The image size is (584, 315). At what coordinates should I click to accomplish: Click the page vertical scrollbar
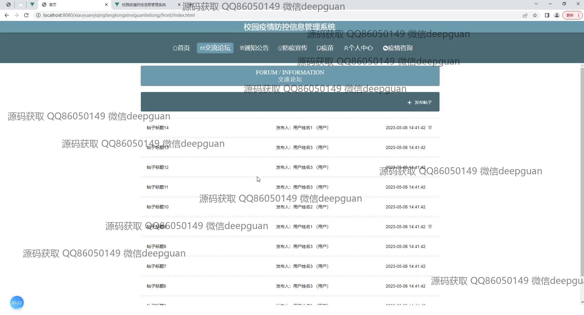[x=582, y=172]
